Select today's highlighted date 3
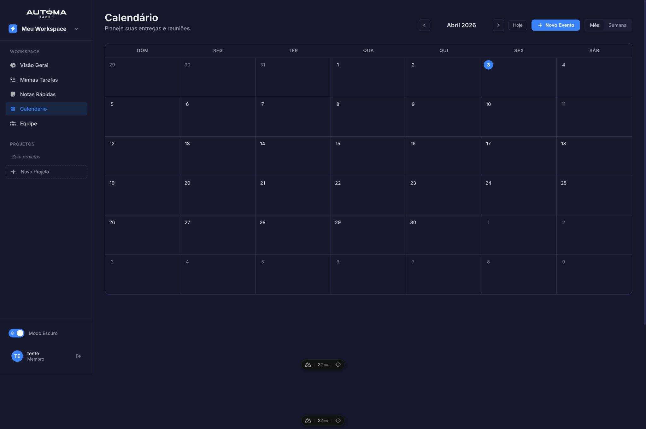 tap(488, 65)
